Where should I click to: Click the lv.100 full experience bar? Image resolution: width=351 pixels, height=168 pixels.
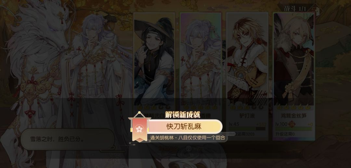(294, 129)
